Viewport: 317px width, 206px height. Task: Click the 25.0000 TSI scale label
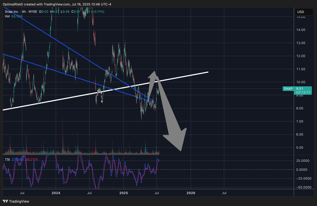[302, 161]
